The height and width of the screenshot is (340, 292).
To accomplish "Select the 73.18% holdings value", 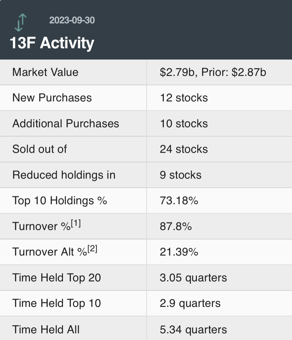I will click(179, 200).
